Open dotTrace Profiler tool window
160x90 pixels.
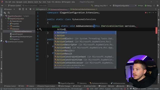tap(90, 86)
